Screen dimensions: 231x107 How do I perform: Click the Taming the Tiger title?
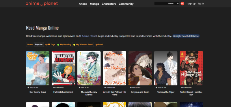coord(166,92)
